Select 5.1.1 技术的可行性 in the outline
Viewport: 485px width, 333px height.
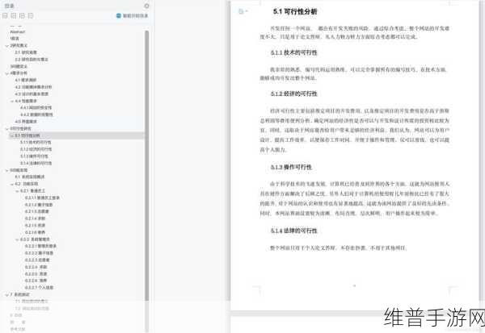(x=36, y=142)
